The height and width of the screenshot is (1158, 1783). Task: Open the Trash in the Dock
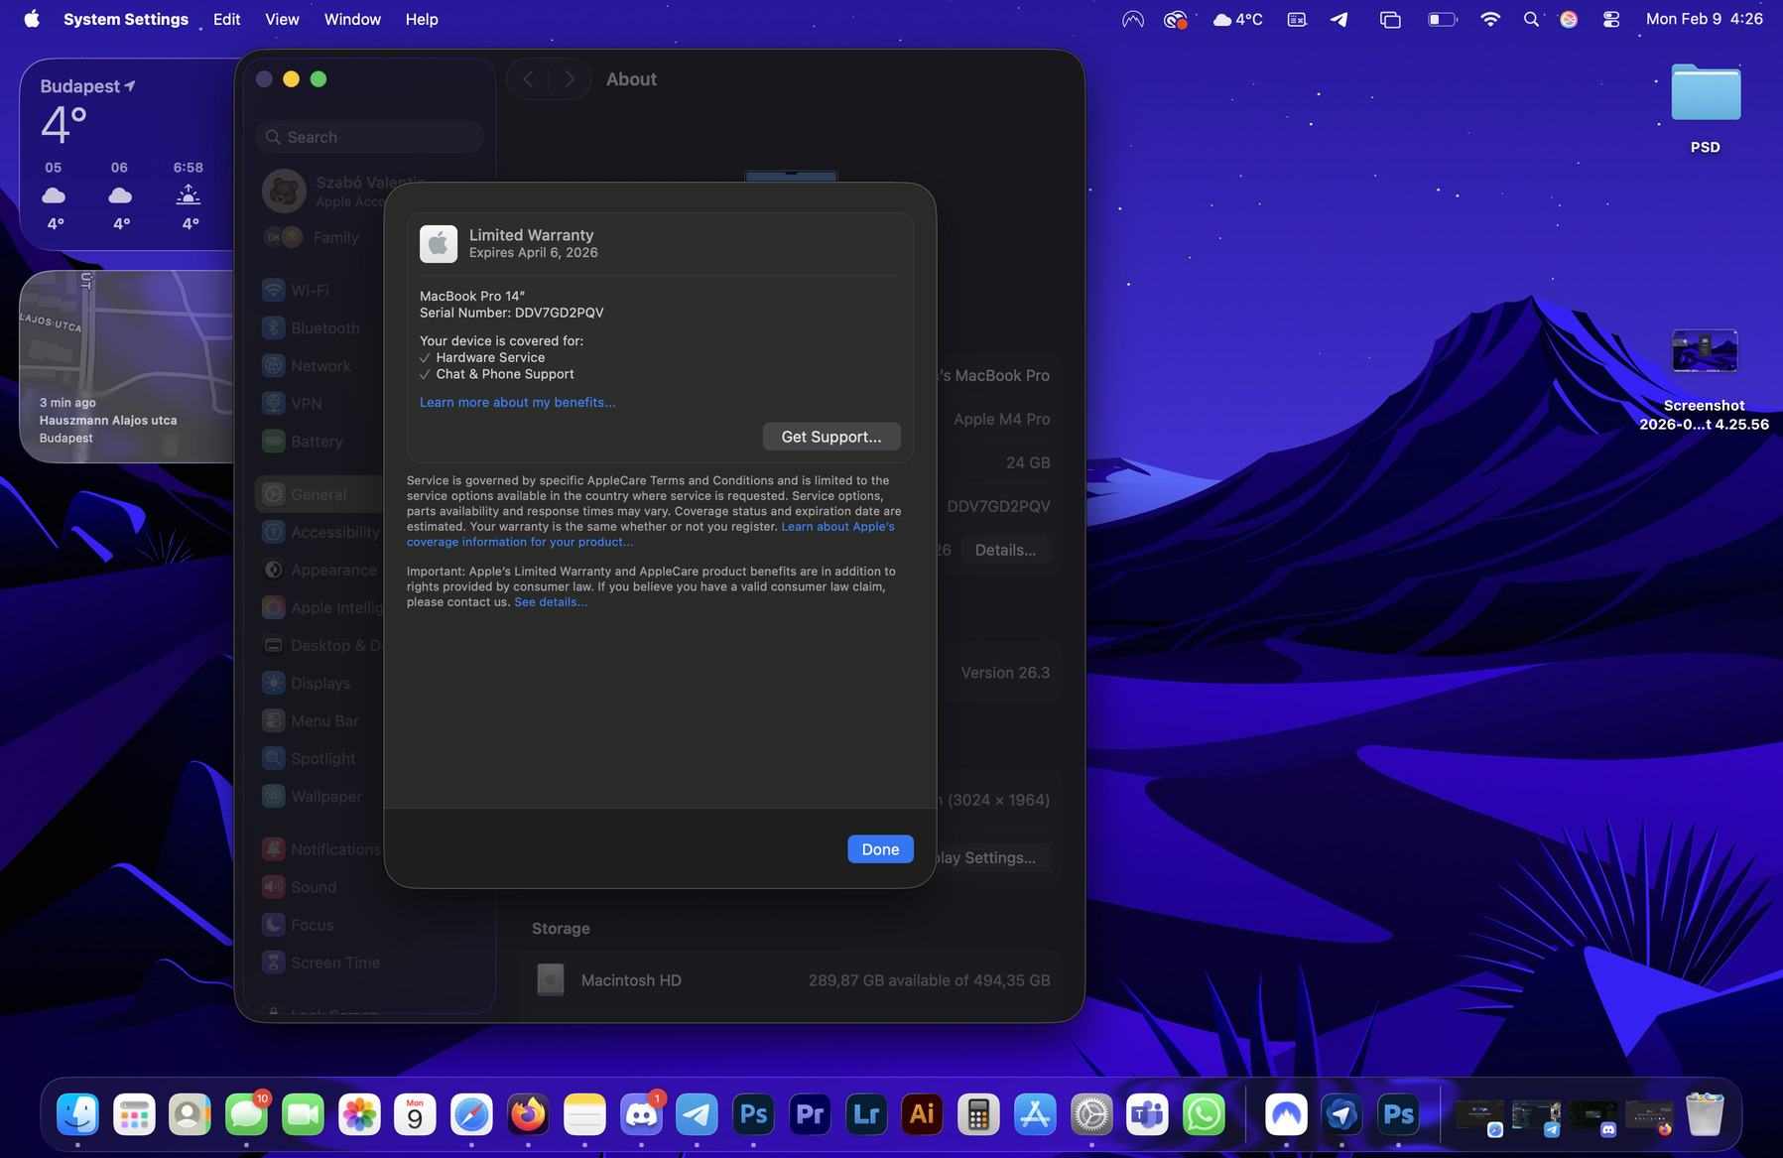click(x=1705, y=1114)
